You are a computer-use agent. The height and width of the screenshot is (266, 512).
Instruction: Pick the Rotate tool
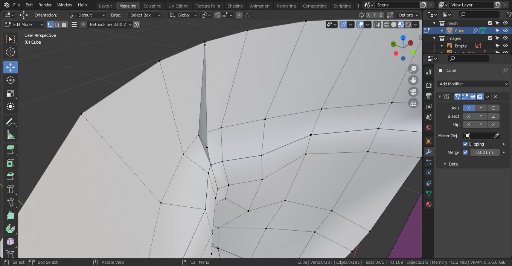pyautogui.click(x=11, y=80)
